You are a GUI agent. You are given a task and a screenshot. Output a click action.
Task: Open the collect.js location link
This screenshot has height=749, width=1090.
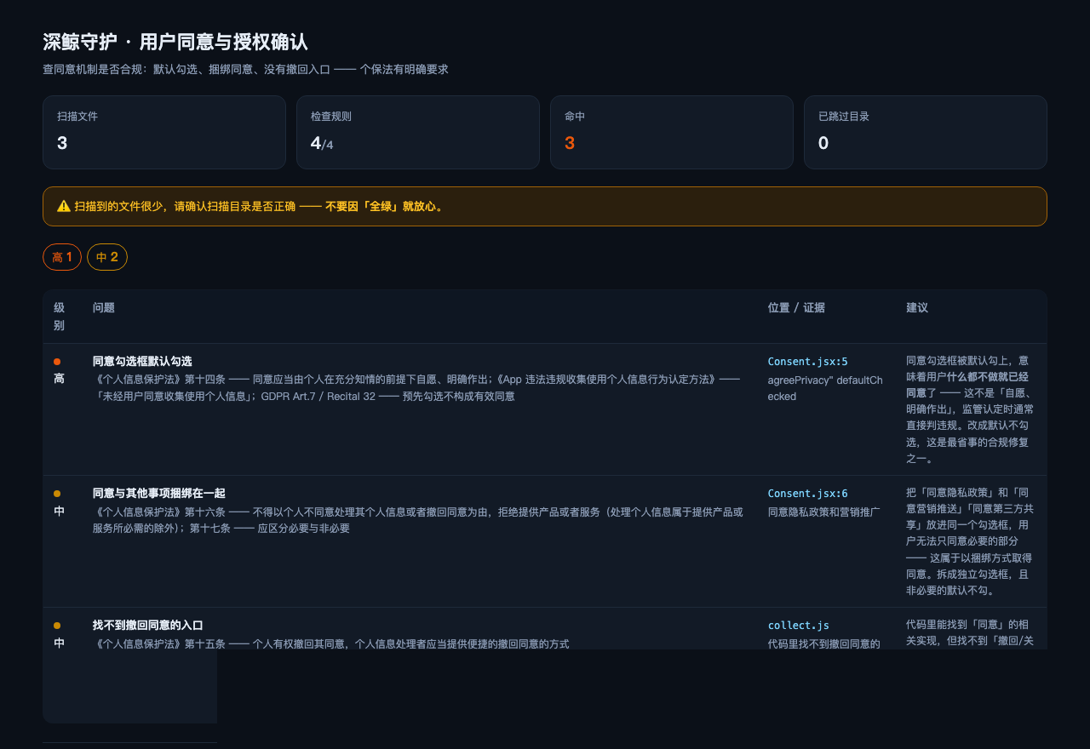[x=798, y=626]
